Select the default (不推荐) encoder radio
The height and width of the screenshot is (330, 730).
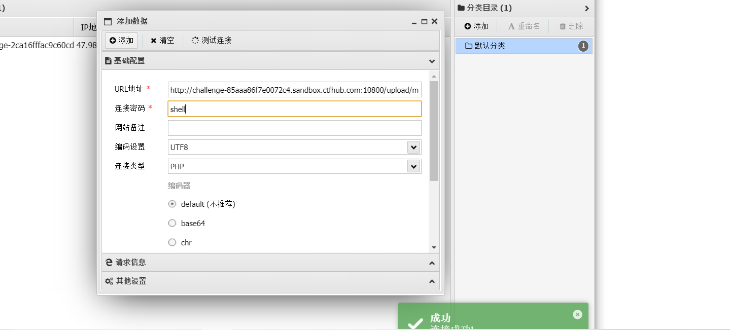pyautogui.click(x=172, y=204)
